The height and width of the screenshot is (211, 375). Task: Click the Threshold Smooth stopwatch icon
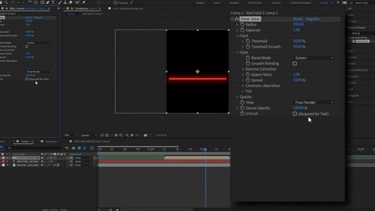point(248,47)
